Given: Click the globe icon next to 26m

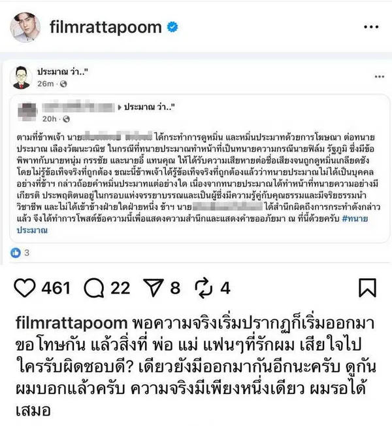Looking at the screenshot, I should pyautogui.click(x=63, y=84).
